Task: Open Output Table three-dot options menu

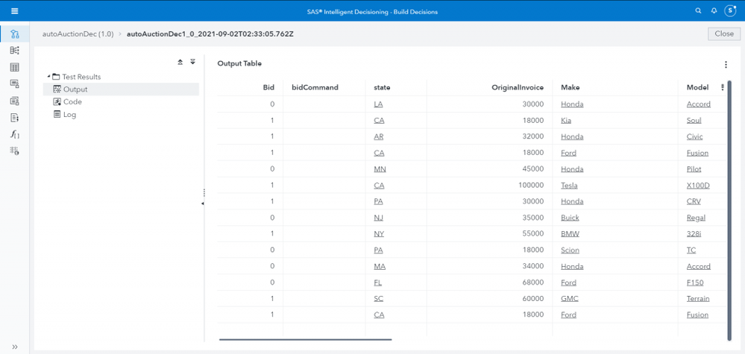Action: tap(726, 65)
